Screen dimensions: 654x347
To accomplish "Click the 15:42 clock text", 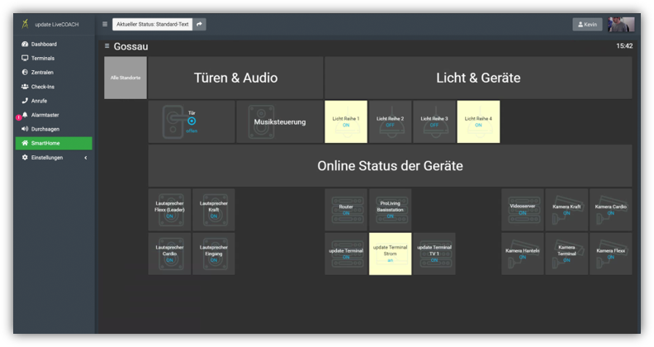I will click(624, 46).
